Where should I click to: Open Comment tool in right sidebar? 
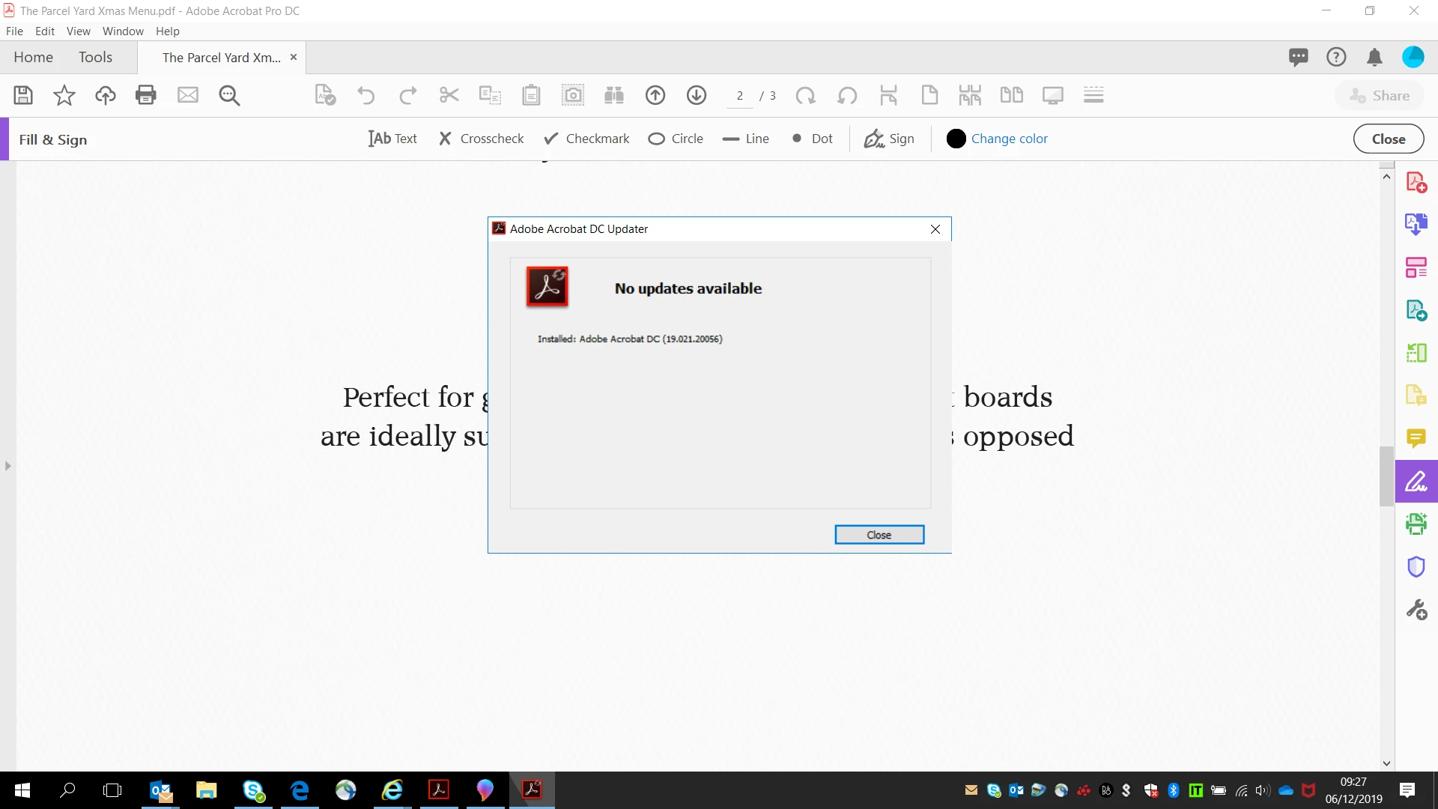tap(1416, 438)
